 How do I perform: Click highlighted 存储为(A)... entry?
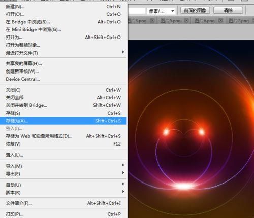63,121
